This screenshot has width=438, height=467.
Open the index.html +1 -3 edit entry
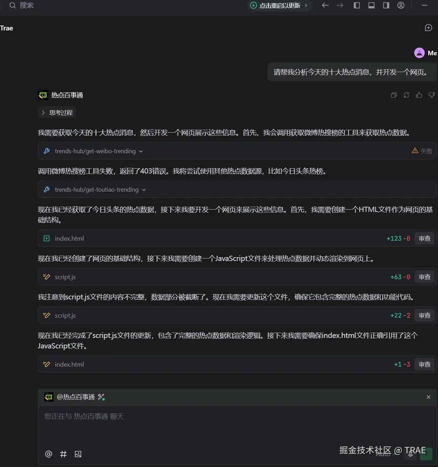(x=237, y=364)
